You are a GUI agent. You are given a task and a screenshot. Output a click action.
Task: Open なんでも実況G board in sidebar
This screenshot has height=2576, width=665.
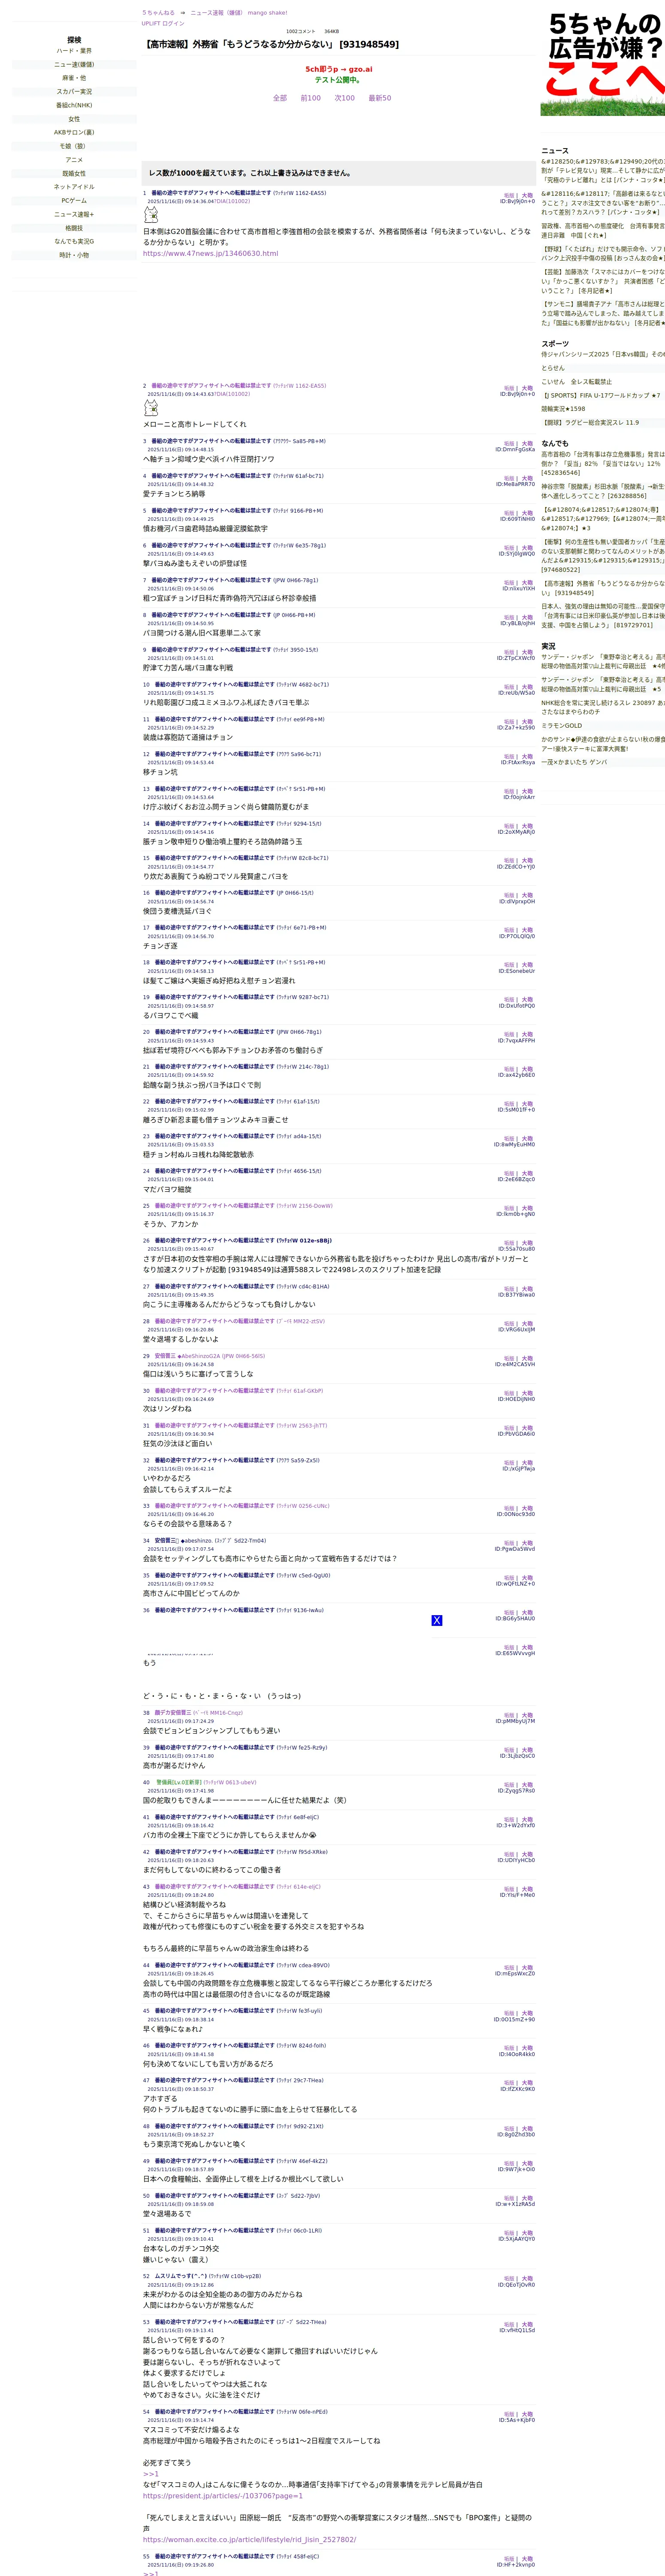click(74, 241)
